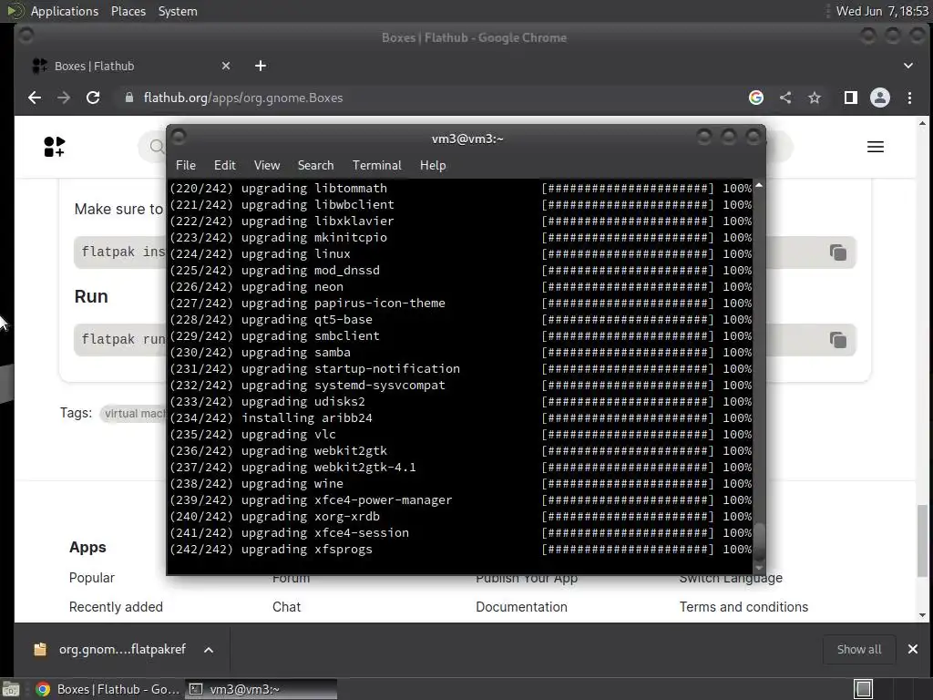The height and width of the screenshot is (700, 933).
Task: Open the Recently added link
Action: coord(116,606)
